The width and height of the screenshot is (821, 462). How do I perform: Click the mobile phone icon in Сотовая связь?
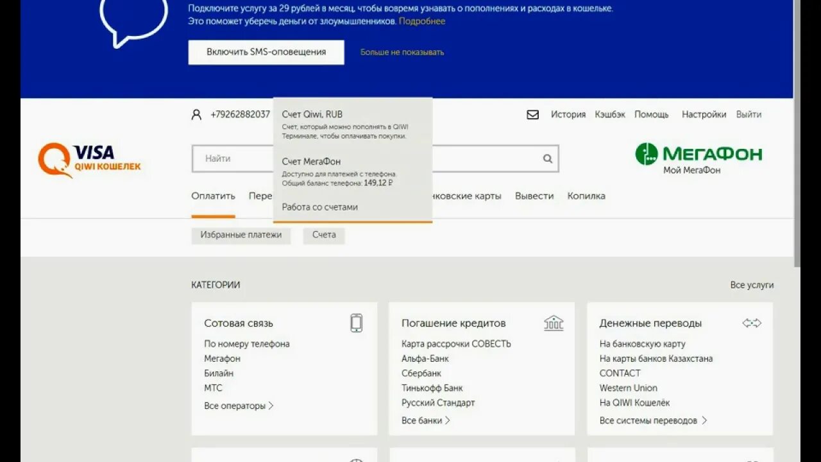click(x=357, y=323)
